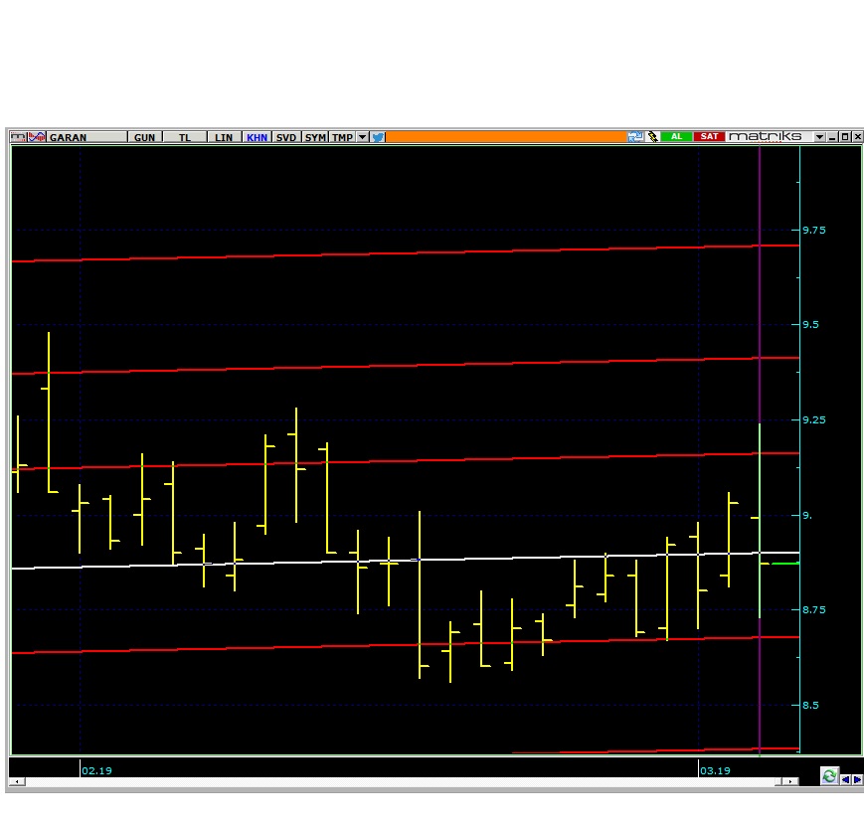
Task: Select the green last-price marker line
Action: click(785, 564)
